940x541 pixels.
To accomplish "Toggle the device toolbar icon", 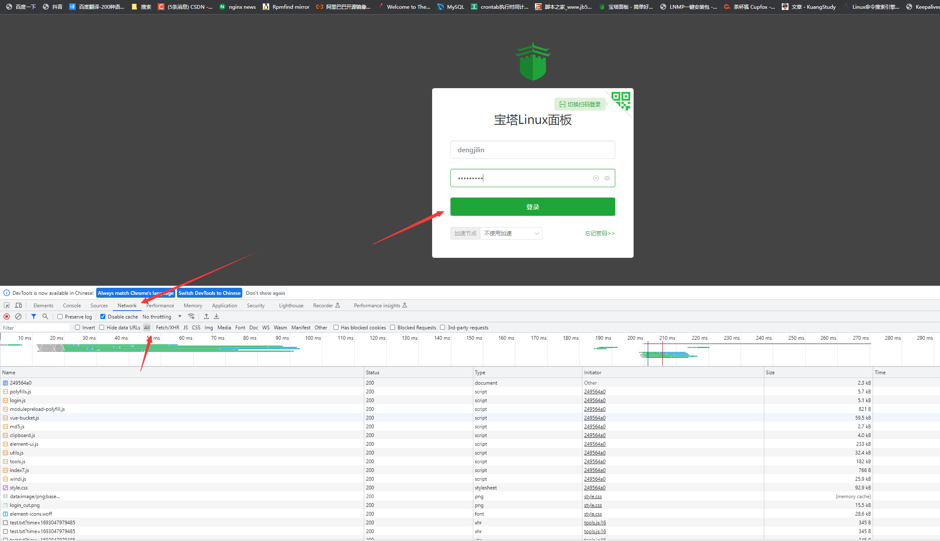I will point(18,305).
